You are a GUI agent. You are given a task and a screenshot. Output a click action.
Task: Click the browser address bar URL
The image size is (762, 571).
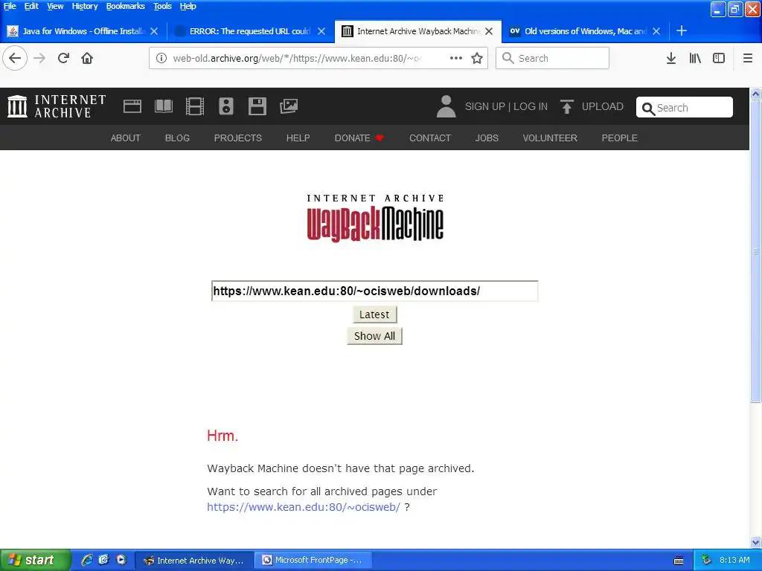point(298,58)
